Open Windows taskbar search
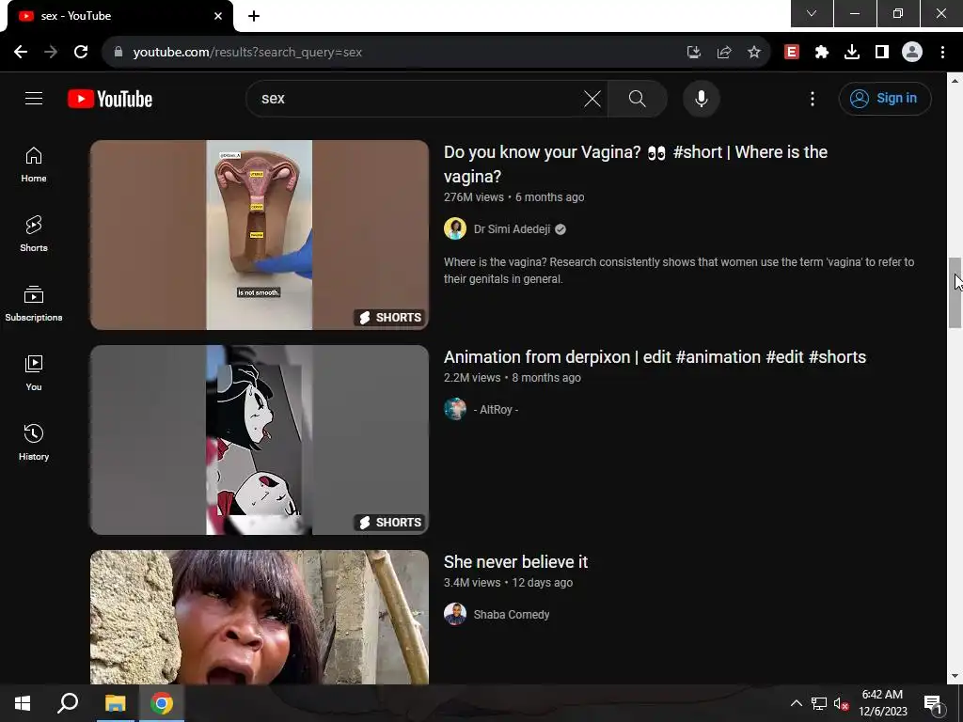The height and width of the screenshot is (722, 963). point(68,703)
